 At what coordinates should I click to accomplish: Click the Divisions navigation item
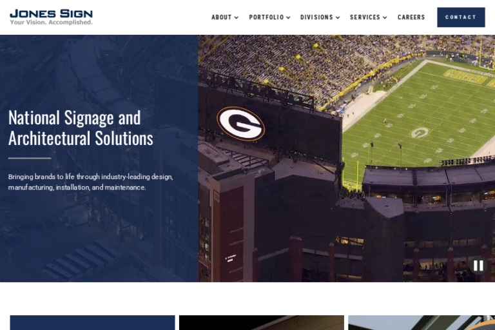click(316, 17)
